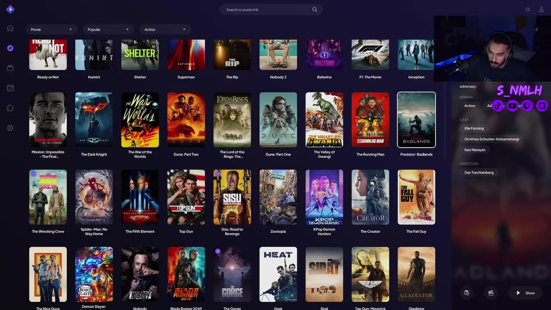Click the 'Superman' title

[x=186, y=77]
